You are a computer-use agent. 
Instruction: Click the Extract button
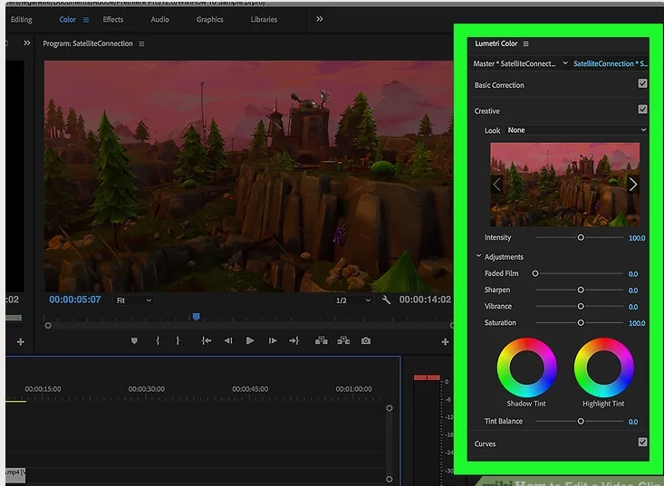(x=343, y=341)
